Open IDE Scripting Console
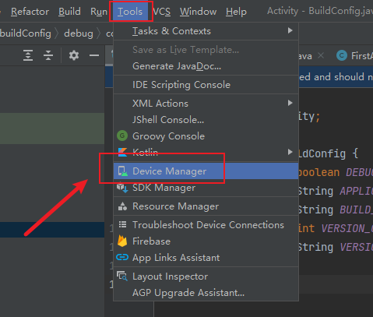 click(x=206, y=85)
